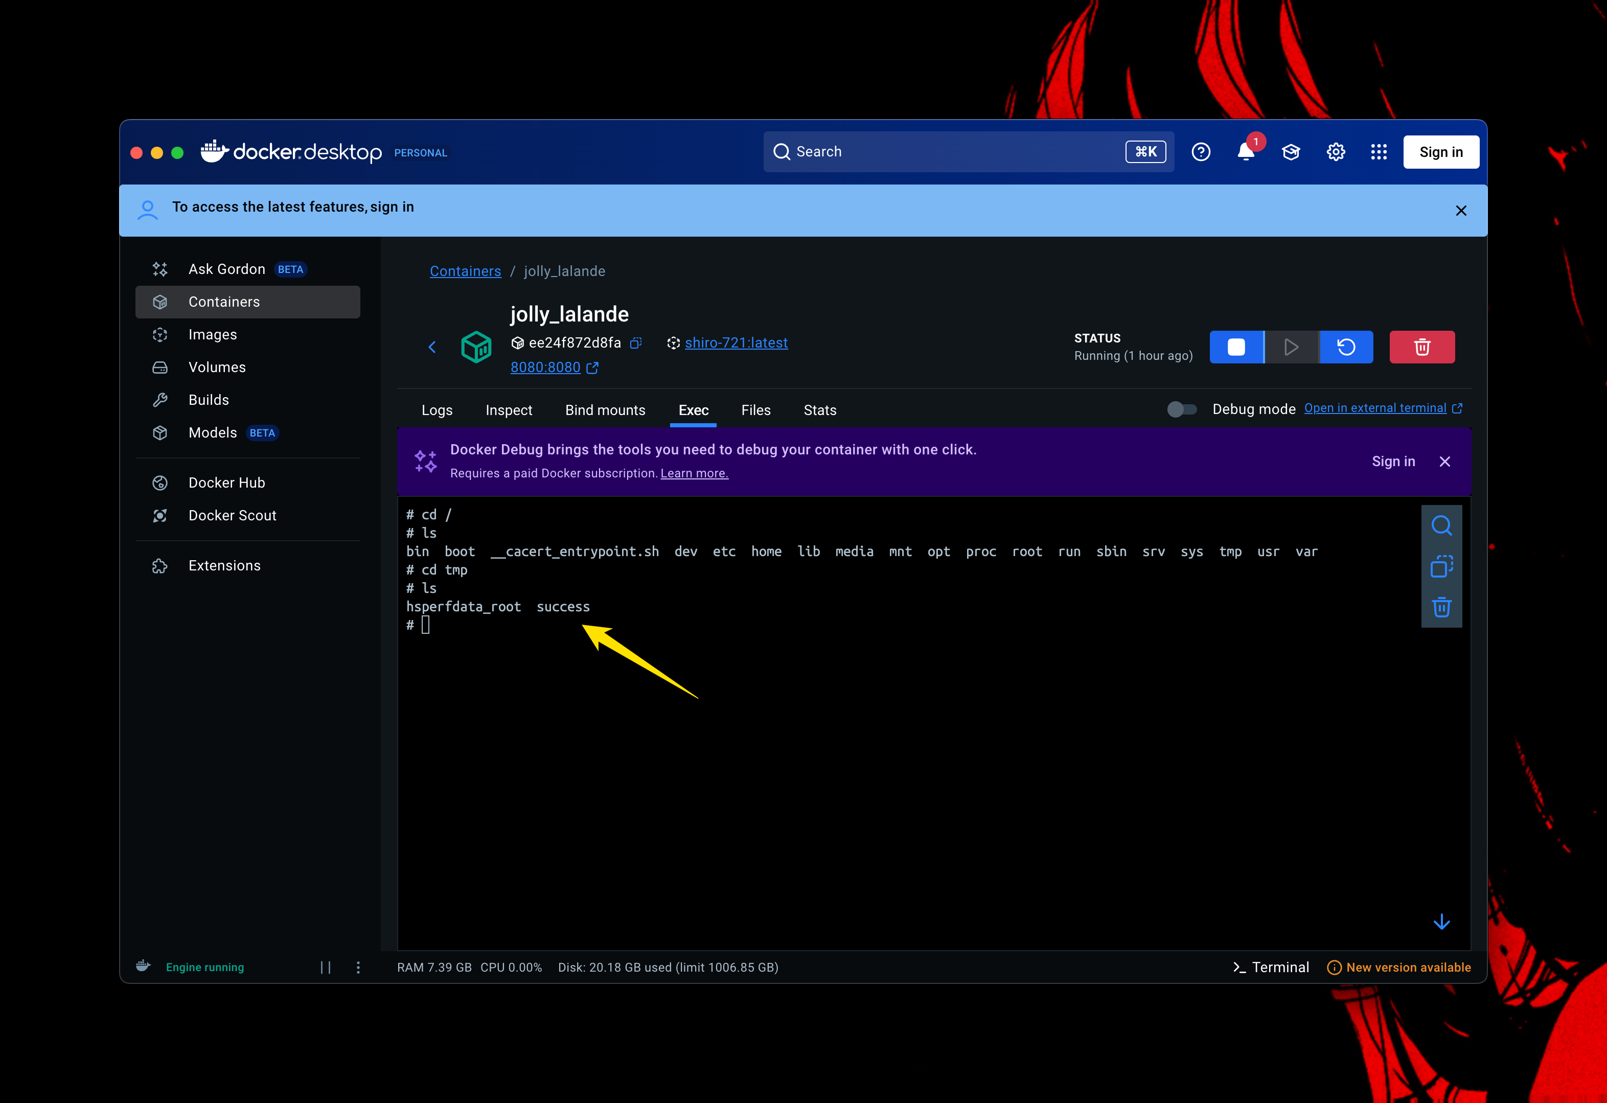Delete the container using red trash button
This screenshot has height=1103, width=1607.
point(1421,347)
